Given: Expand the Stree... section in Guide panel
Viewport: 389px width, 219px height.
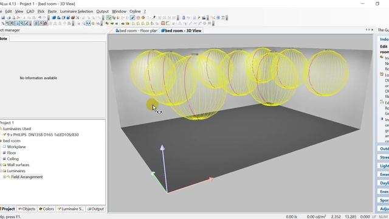Looking at the screenshot, I should click(384, 157).
